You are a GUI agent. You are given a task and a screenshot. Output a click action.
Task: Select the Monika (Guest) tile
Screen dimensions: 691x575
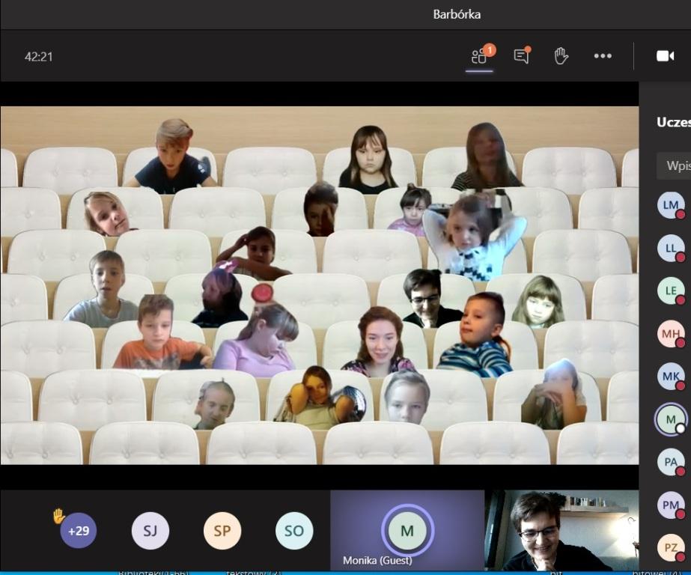[407, 530]
